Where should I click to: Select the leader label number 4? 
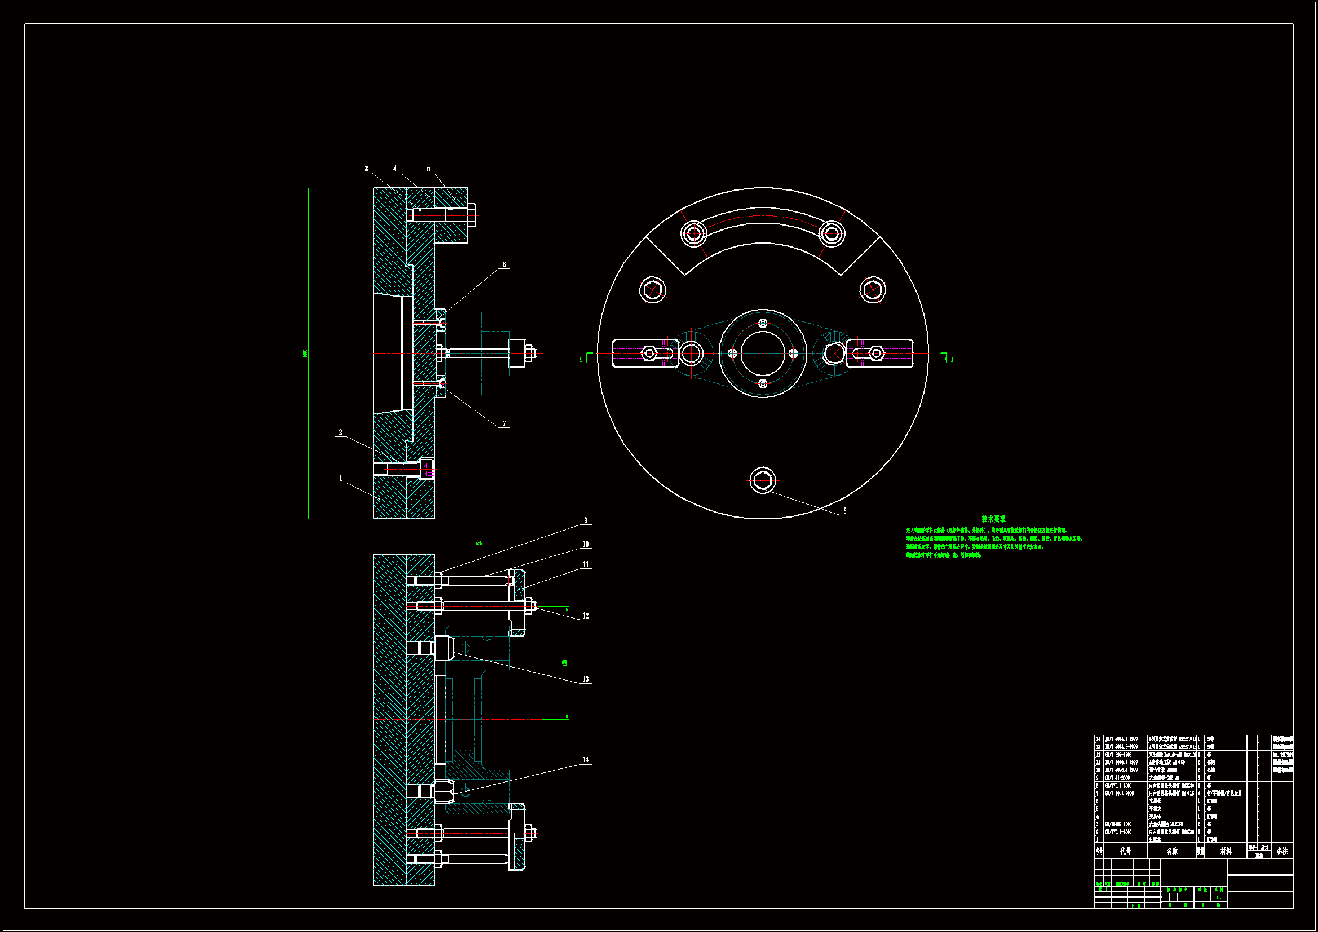pos(395,169)
